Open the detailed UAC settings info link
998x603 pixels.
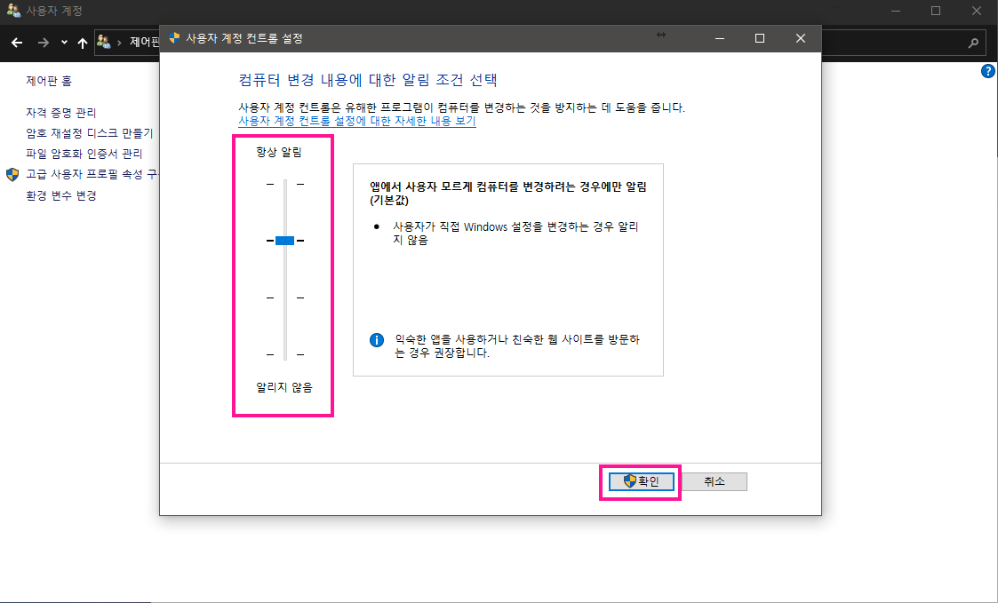point(357,121)
